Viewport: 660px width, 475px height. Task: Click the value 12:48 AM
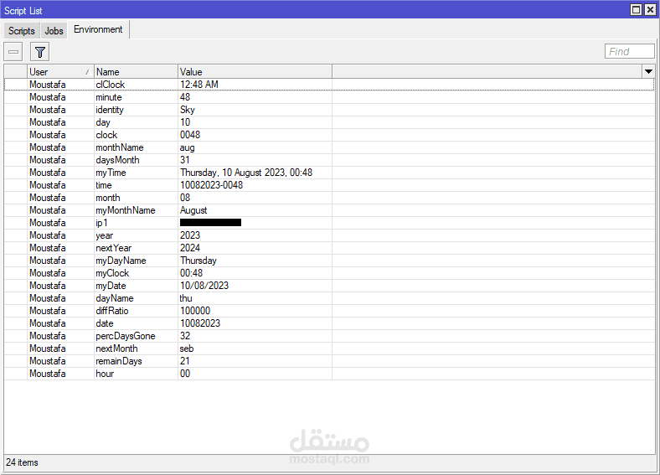tap(199, 85)
